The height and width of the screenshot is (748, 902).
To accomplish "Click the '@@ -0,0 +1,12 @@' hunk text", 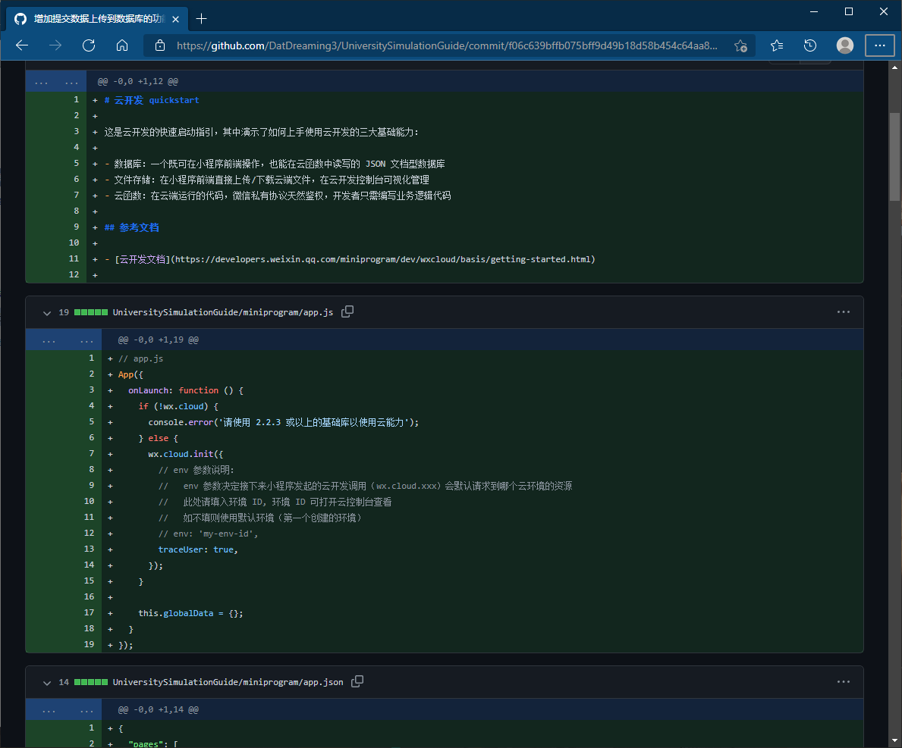I will pos(138,82).
